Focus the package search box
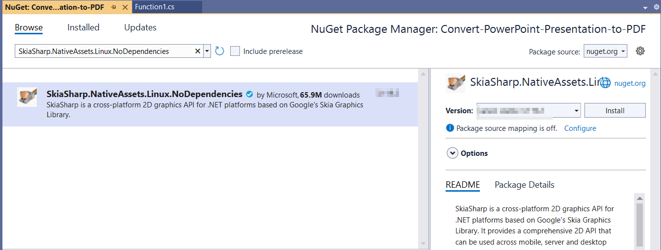661x250 pixels. pos(104,51)
